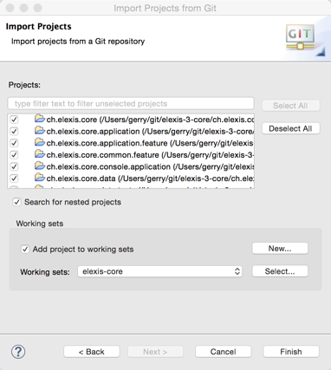331x370 pixels.
Task: Click folder icon of ch.elexis.core.console.application
Action: pos(40,166)
